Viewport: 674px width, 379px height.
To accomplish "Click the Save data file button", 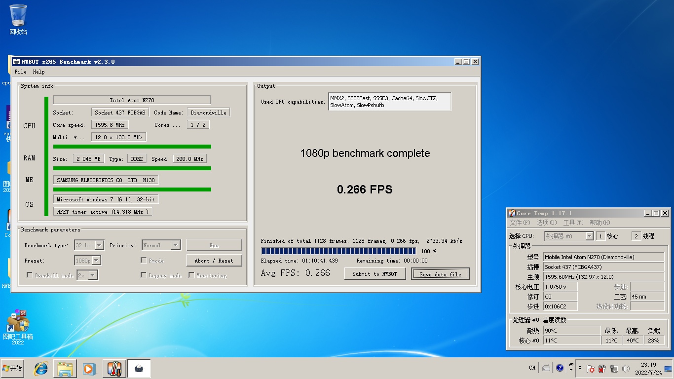I will click(x=440, y=274).
